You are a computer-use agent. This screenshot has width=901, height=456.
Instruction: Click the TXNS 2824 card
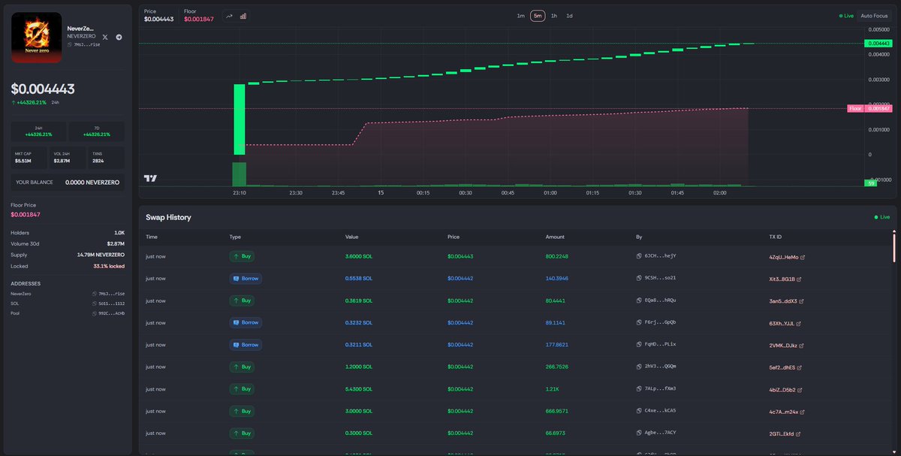[x=107, y=157]
